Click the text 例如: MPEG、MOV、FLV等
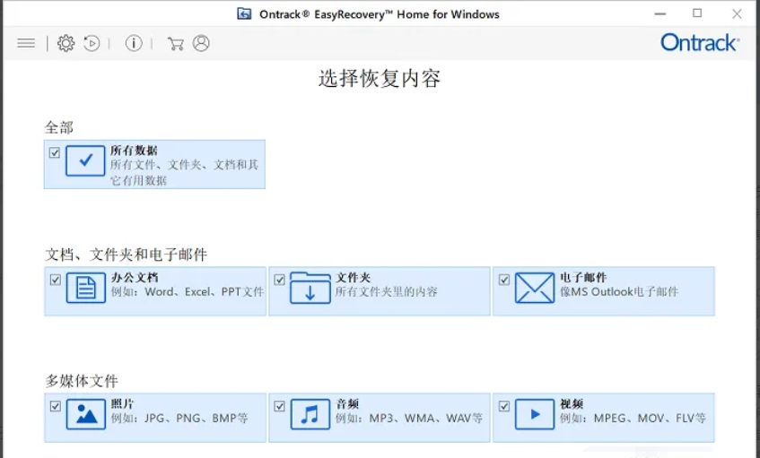 (x=633, y=419)
